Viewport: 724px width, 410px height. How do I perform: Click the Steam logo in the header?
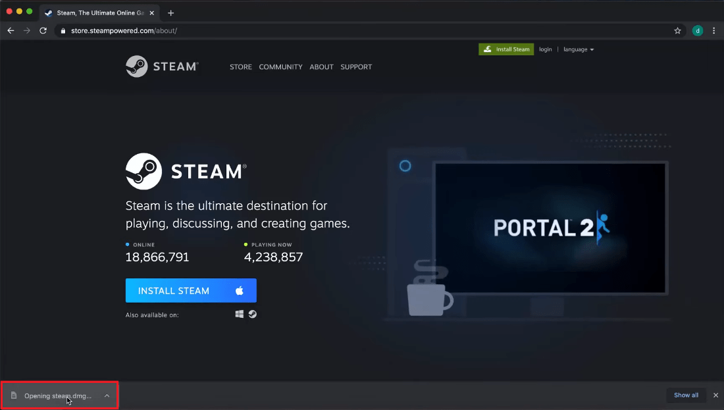tap(162, 66)
